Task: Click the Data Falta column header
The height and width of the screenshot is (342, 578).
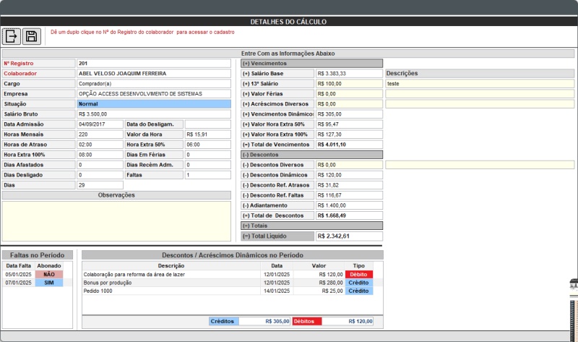Action: click(19, 265)
